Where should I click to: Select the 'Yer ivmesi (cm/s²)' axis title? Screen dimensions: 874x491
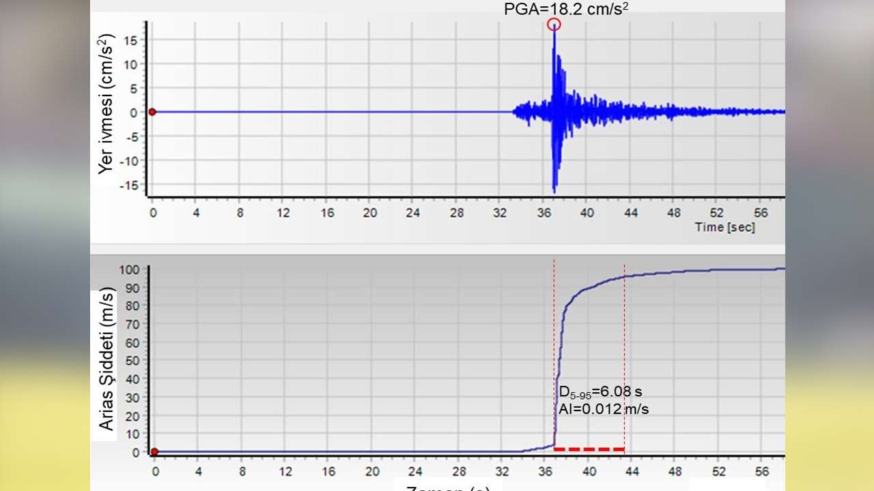105,106
